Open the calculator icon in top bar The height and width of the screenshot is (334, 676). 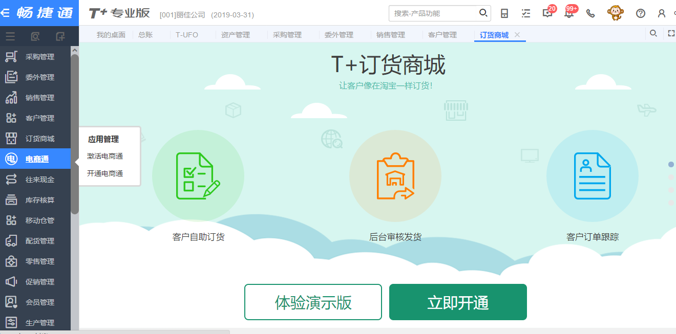tap(504, 13)
